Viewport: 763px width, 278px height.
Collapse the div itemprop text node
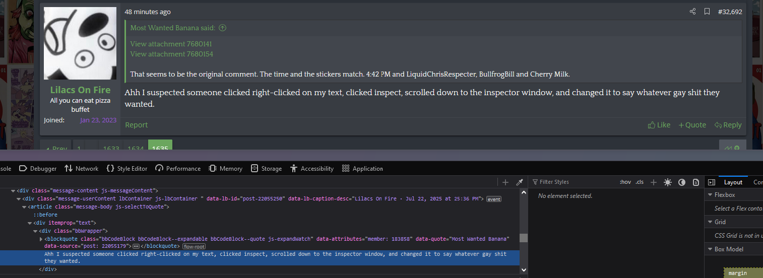[x=29, y=223]
